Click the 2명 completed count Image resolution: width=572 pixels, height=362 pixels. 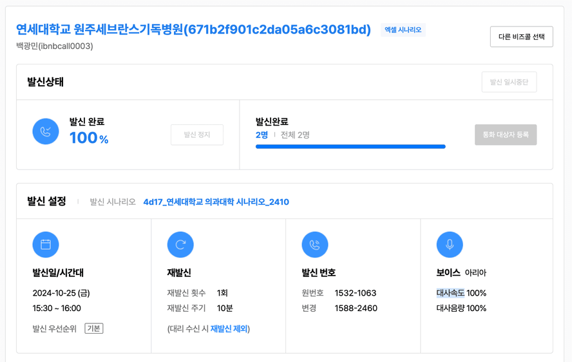[x=262, y=135]
